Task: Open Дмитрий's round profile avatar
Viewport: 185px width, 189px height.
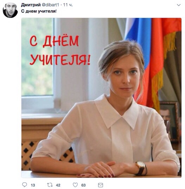Action: click(x=10, y=10)
